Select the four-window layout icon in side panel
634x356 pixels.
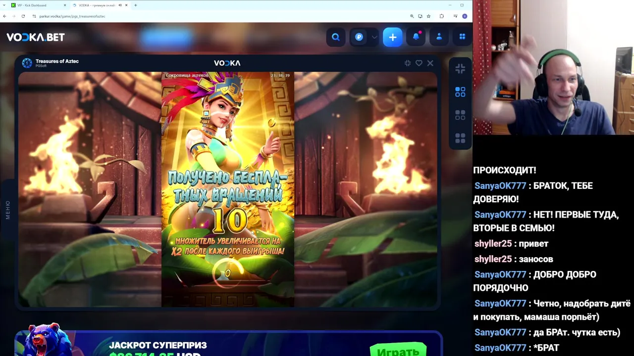click(x=460, y=137)
